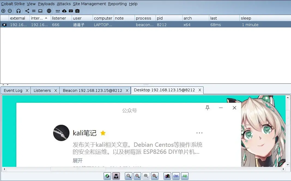The image size is (291, 181).
Task: Click the desktop zoom in magnifier
Action: [x=137, y=176]
